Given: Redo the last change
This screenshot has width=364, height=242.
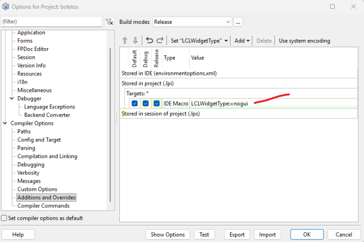Looking at the screenshot, I should pos(160,40).
